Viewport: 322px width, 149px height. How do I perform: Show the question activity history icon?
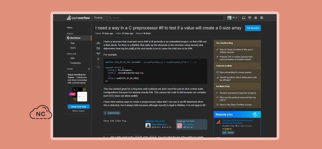[x=98, y=67]
